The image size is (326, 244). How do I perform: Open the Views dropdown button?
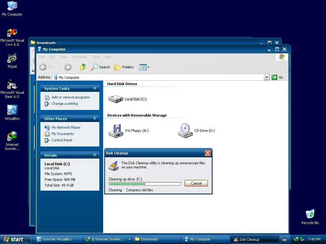[x=144, y=67]
